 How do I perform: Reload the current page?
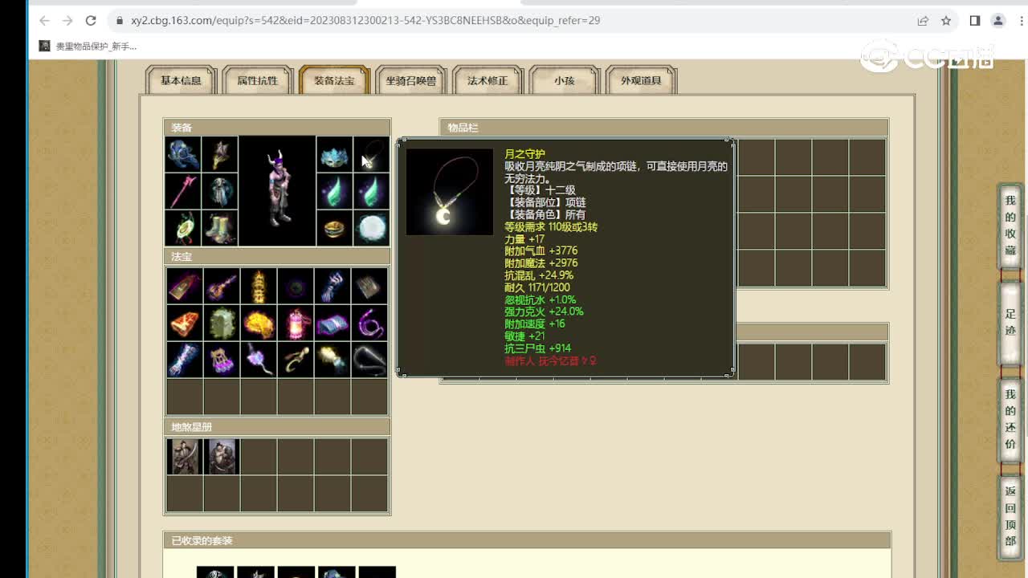[91, 20]
